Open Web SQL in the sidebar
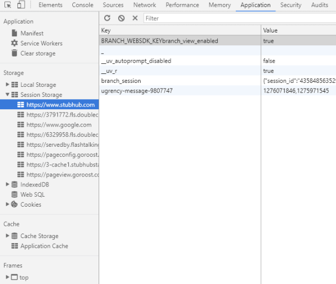 pos(32,194)
